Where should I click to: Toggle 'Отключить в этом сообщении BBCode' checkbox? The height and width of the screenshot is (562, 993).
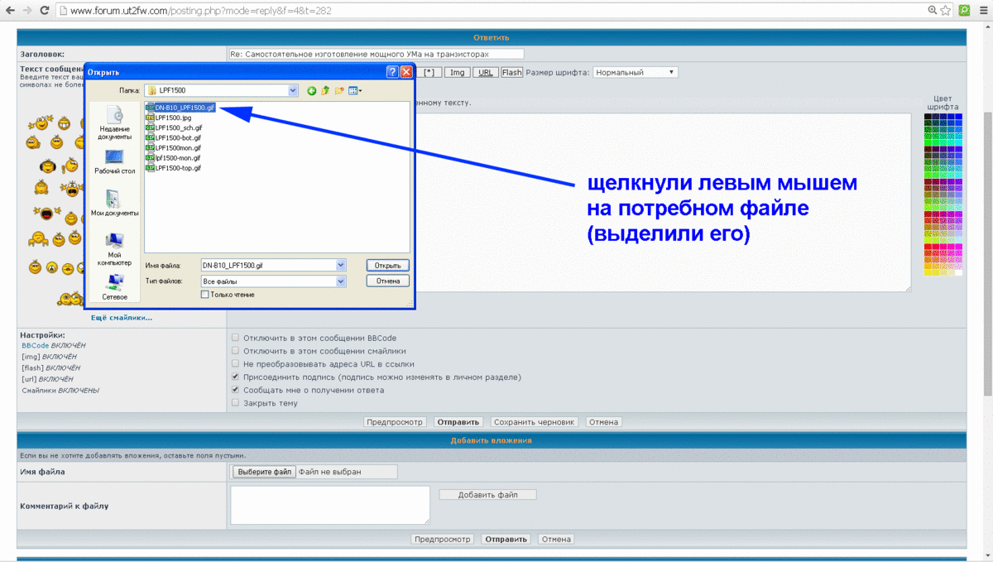[x=236, y=338]
